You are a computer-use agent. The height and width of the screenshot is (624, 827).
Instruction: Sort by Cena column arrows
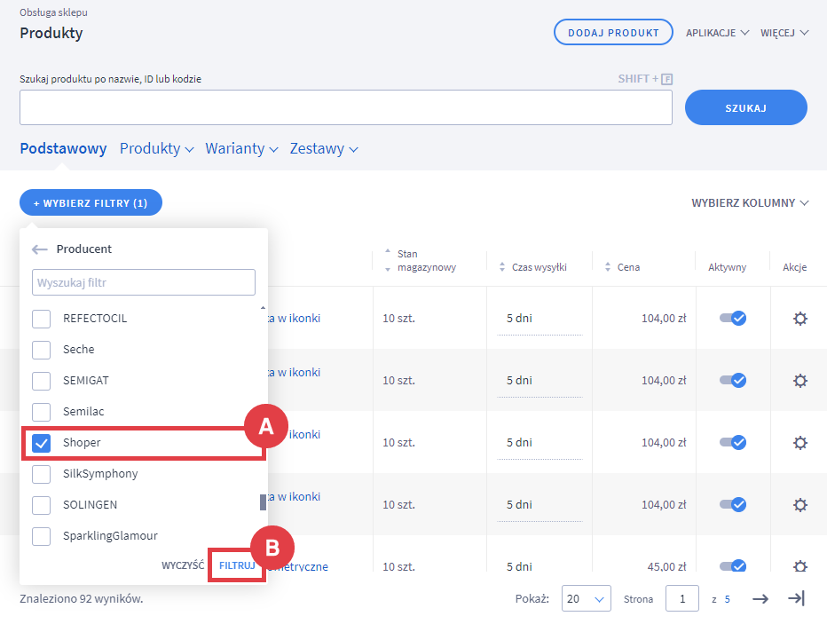(x=608, y=267)
